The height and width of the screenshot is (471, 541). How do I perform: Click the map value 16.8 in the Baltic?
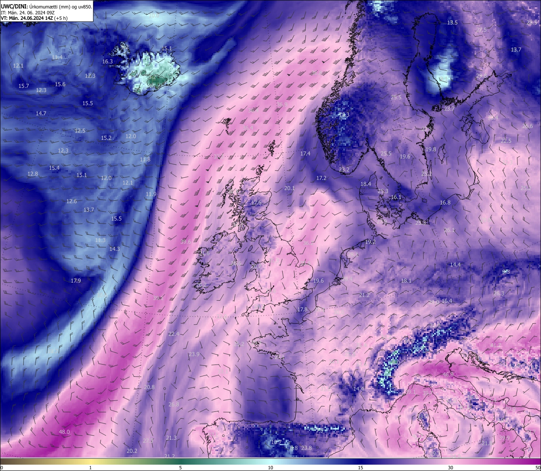[445, 202]
